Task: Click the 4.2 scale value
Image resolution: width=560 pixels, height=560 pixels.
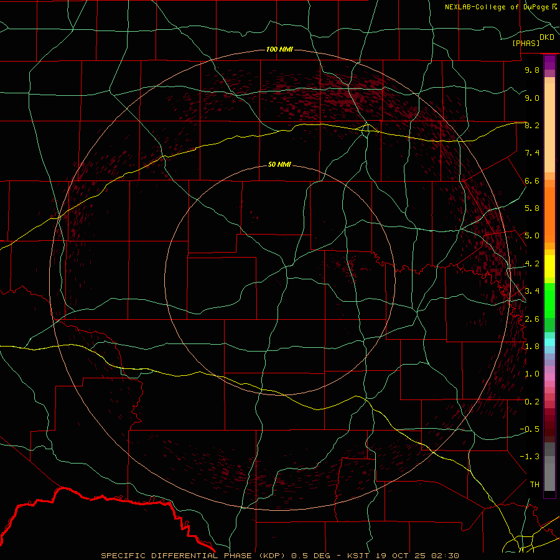Action: point(532,264)
